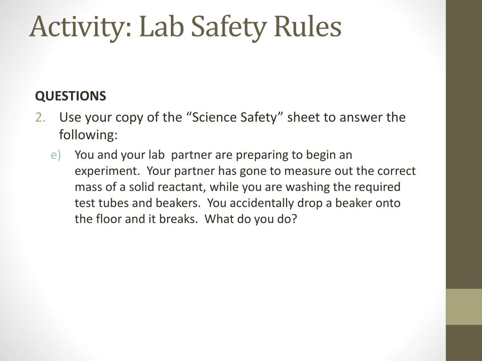Click the list number "2."
Viewport: 482px width, 361px height.
[40, 117]
